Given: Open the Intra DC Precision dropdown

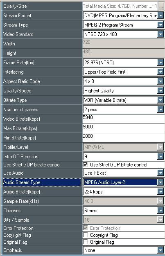Looking at the screenshot, I should pyautogui.click(x=160, y=157).
